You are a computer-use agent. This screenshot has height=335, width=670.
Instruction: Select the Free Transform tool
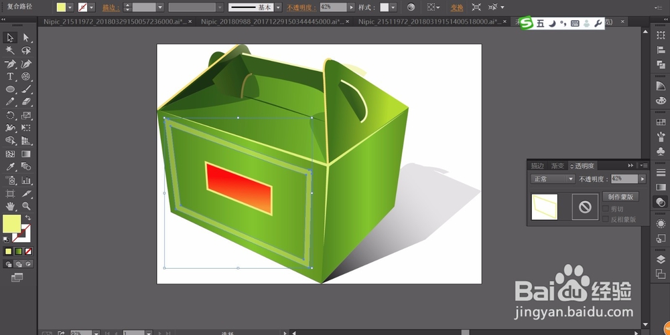pos(26,128)
